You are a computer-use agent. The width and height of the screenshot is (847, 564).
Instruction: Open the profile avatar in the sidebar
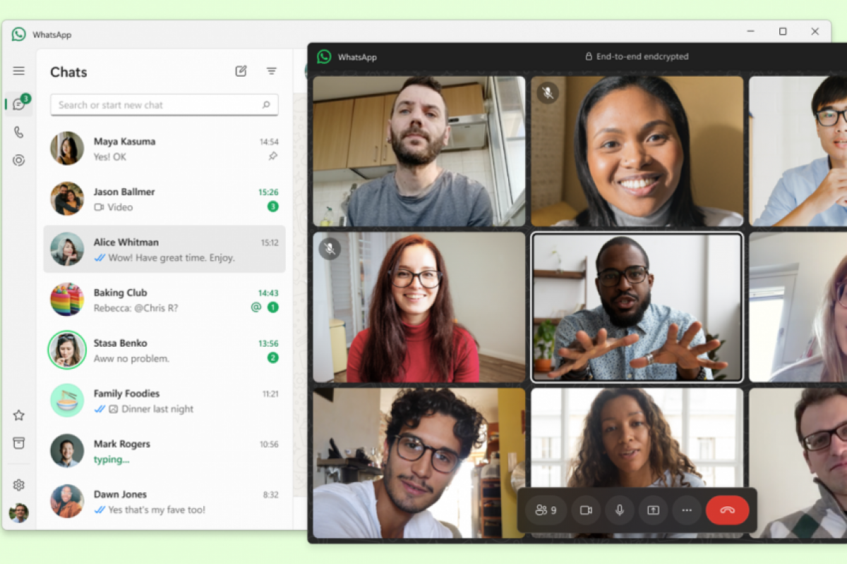coord(19,513)
